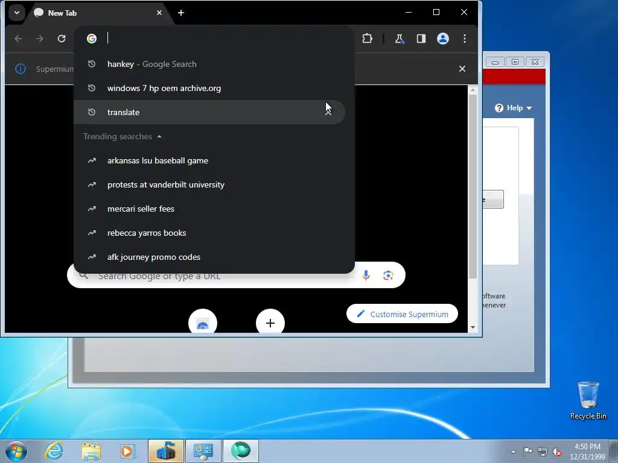This screenshot has height=463, width=618.
Task: Click the taskbar icon after Media Player
Action: tap(166, 451)
